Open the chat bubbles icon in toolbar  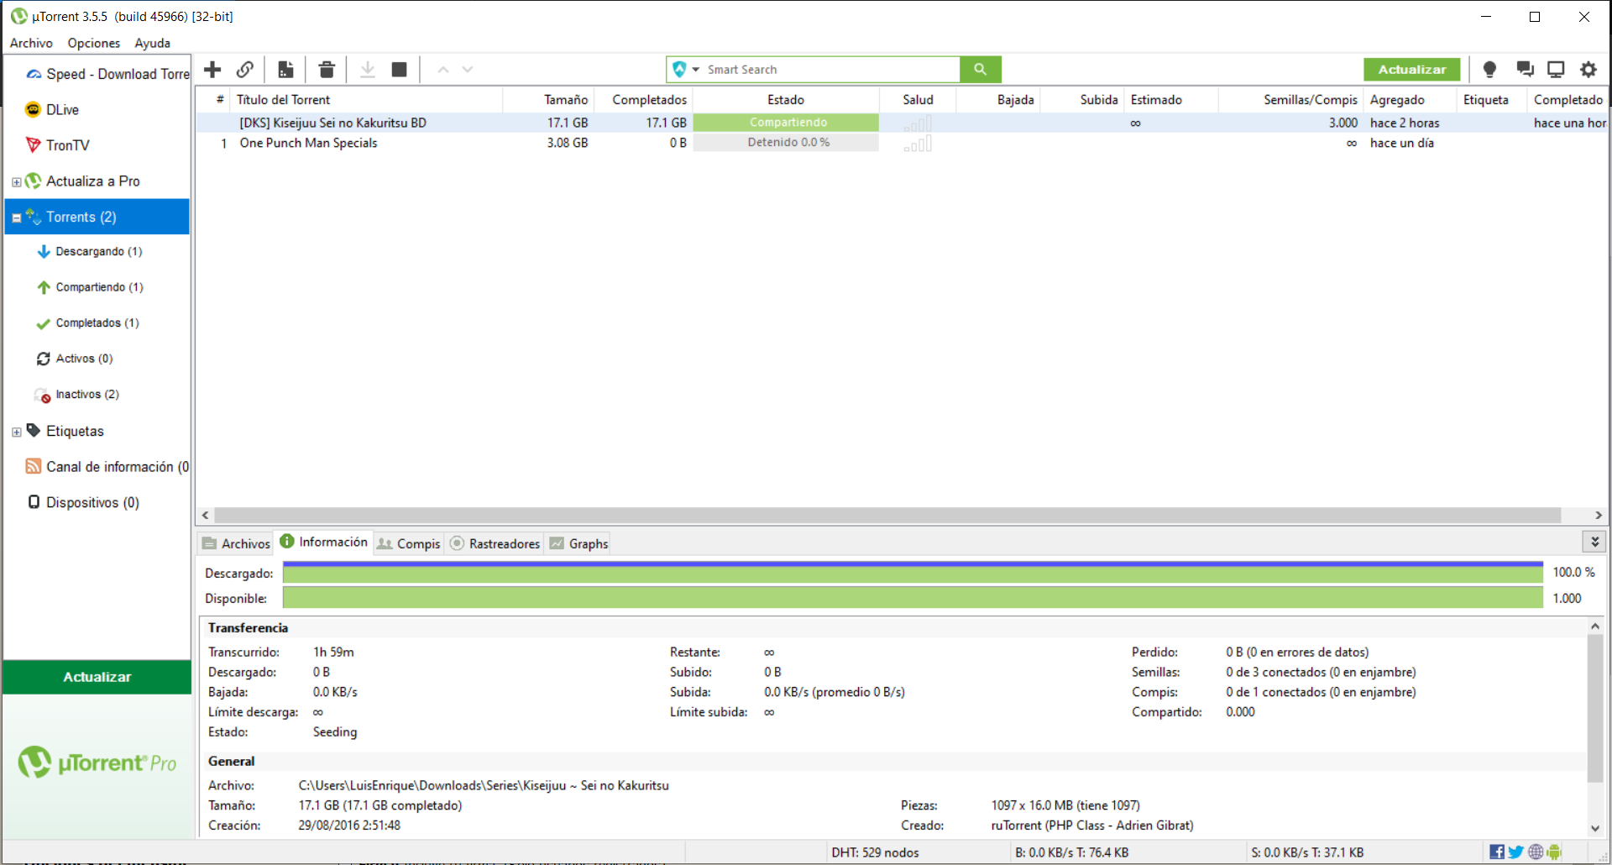1525,70
